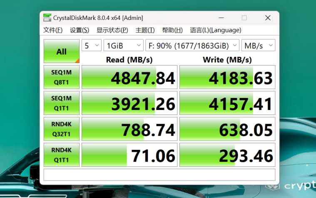This screenshot has height=198, width=316.
Task: Change the MB/s unit dropdown
Action: point(259,45)
